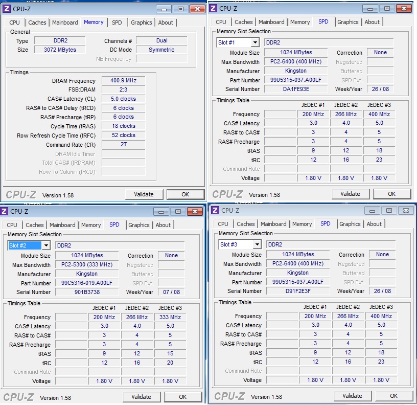The height and width of the screenshot is (405, 417).
Task: Open Graphics tab in Slot #3 window
Action: coord(350,224)
